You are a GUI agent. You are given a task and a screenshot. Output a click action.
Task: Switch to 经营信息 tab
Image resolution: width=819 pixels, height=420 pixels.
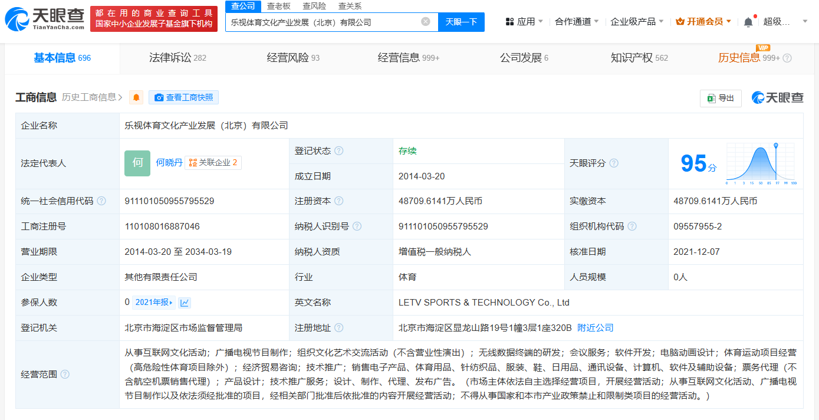click(409, 58)
